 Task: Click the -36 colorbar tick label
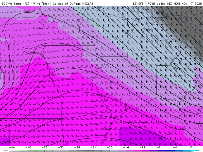45,147
